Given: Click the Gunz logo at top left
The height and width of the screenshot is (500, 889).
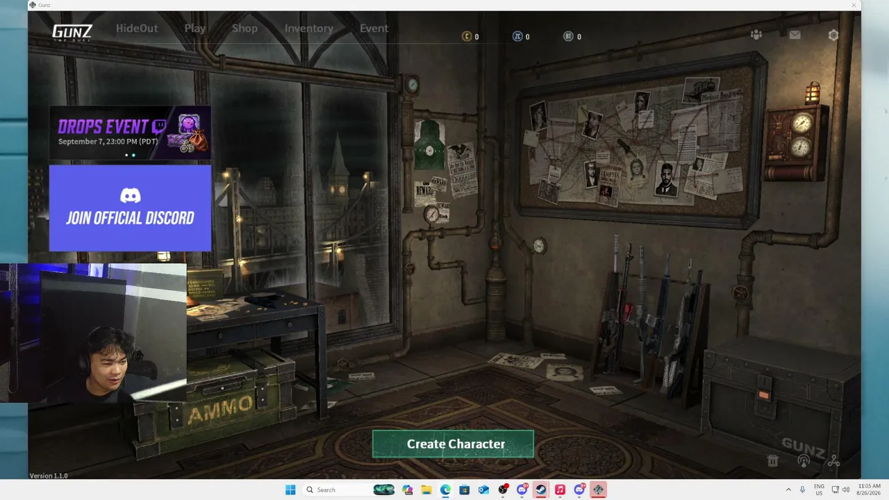Looking at the screenshot, I should [72, 32].
